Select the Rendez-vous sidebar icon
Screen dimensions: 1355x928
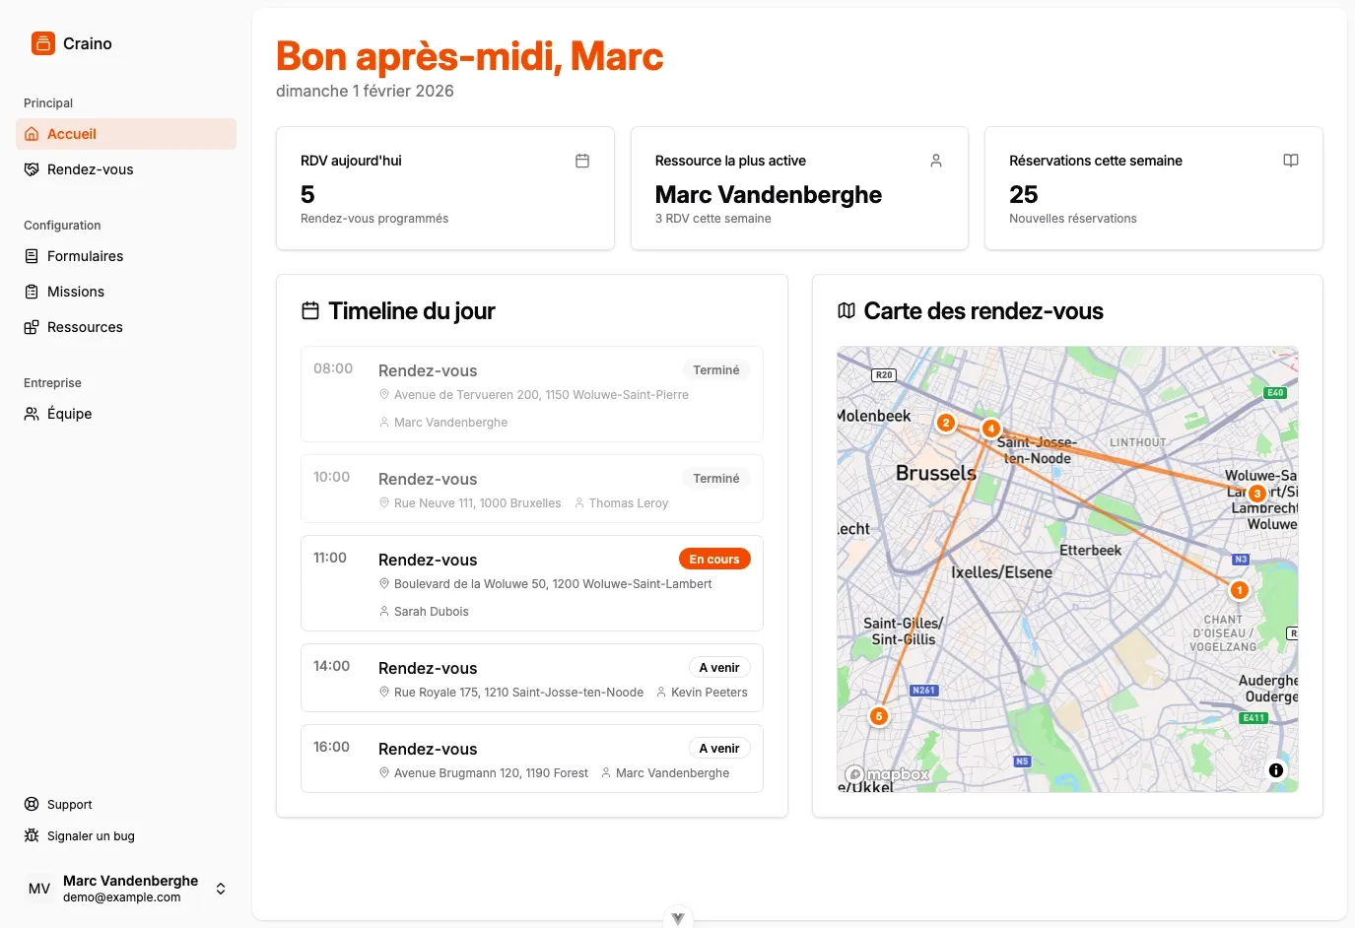[x=31, y=169]
